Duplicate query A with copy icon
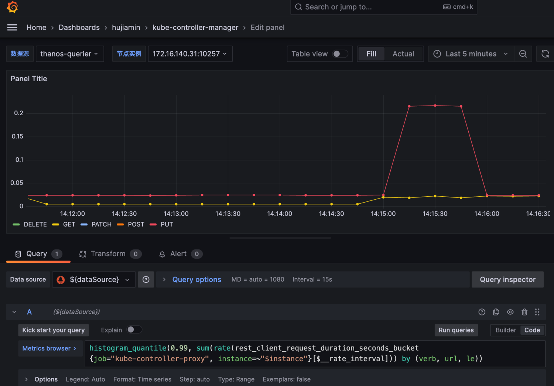The image size is (554, 386). click(x=496, y=312)
